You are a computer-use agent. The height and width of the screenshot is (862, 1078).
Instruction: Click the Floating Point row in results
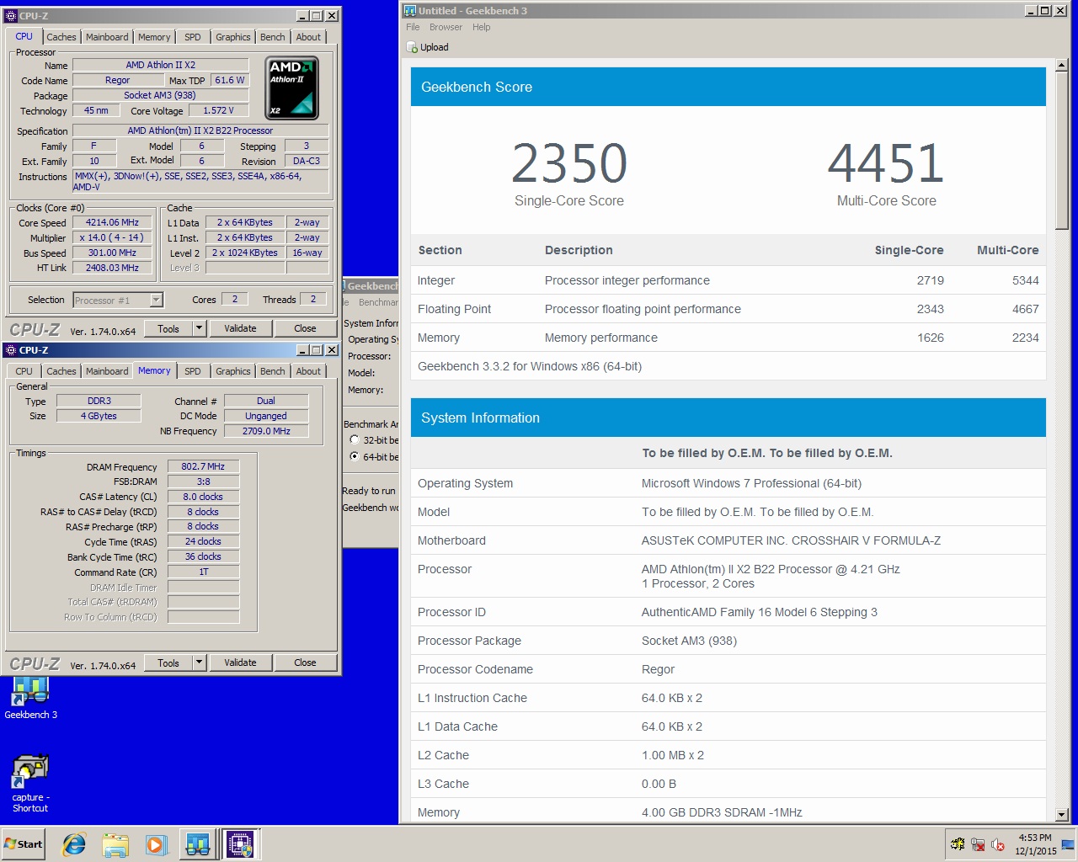tap(728, 309)
